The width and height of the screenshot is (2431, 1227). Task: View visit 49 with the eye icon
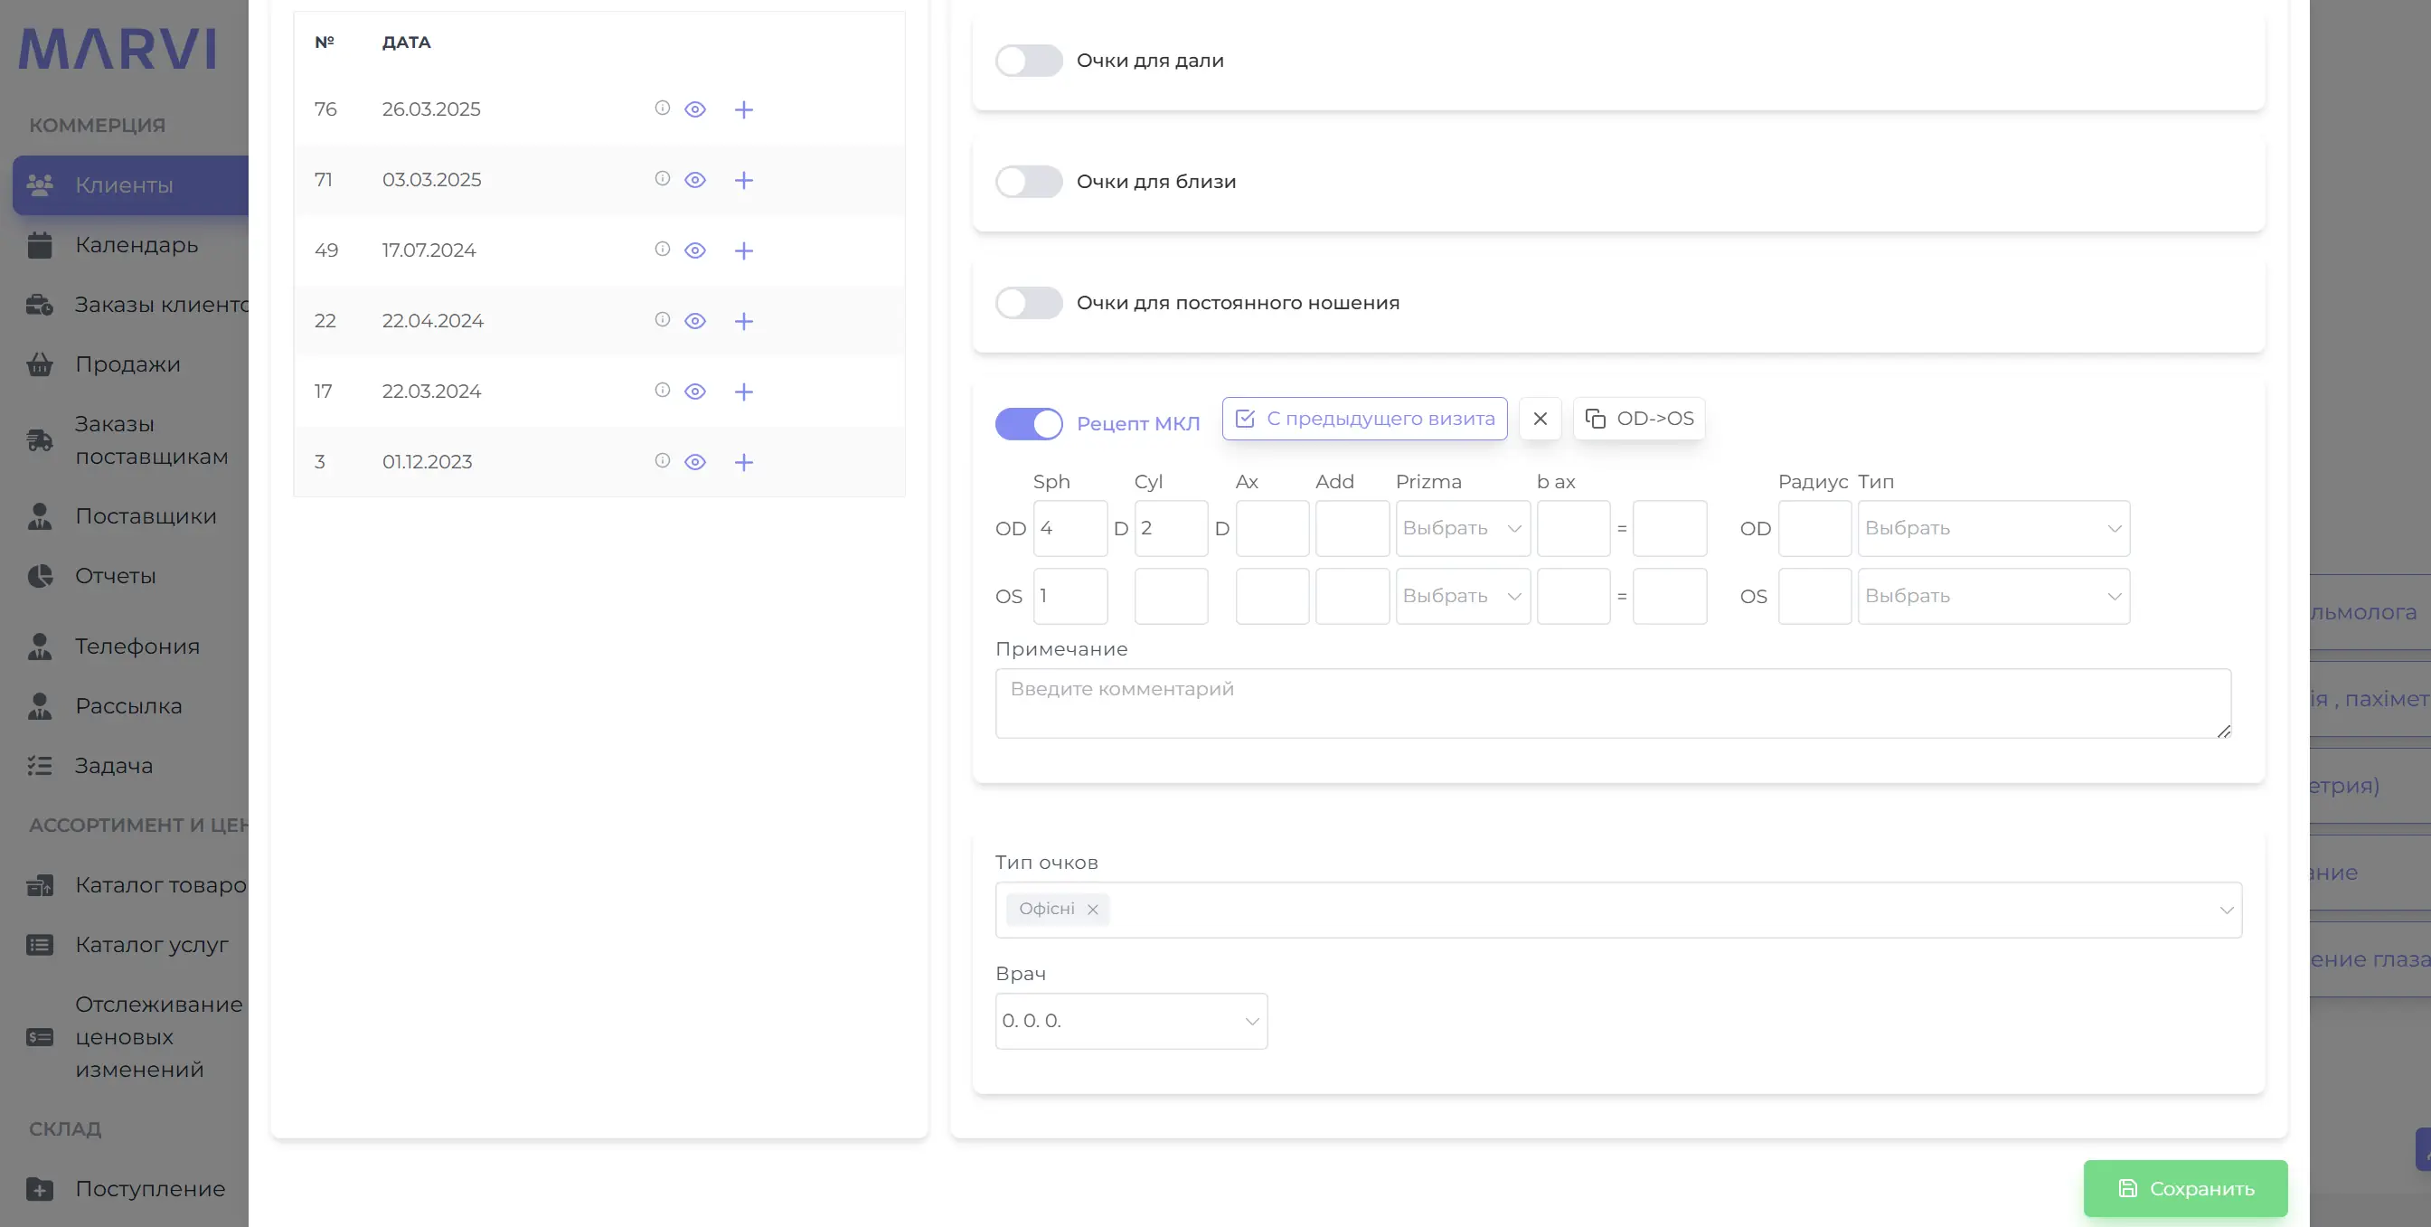[695, 250]
